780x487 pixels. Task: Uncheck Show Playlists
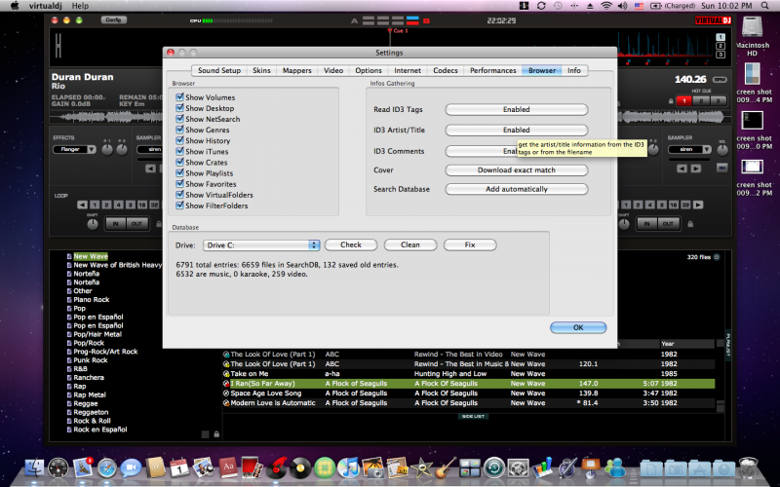coord(179,173)
